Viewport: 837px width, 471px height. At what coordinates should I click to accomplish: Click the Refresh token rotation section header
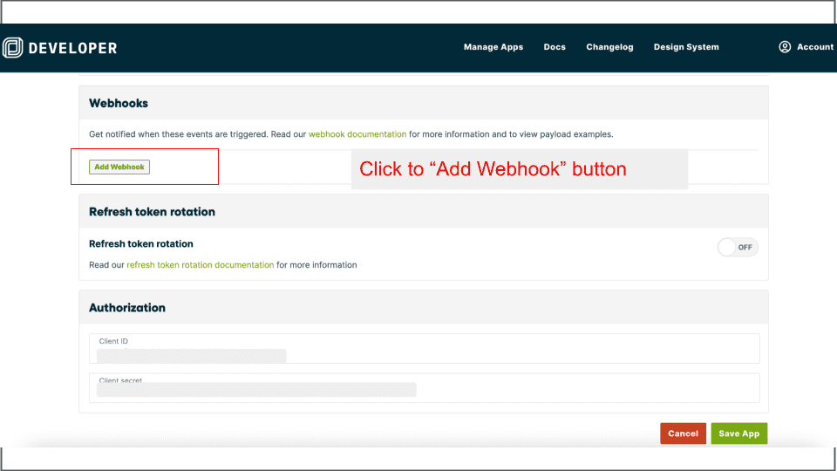[152, 212]
